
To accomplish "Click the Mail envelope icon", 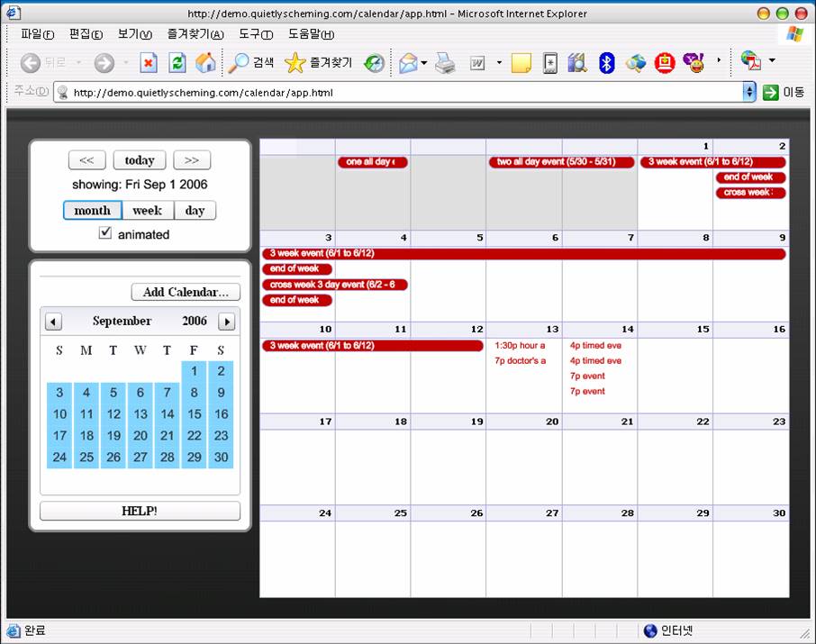I will pyautogui.click(x=408, y=64).
